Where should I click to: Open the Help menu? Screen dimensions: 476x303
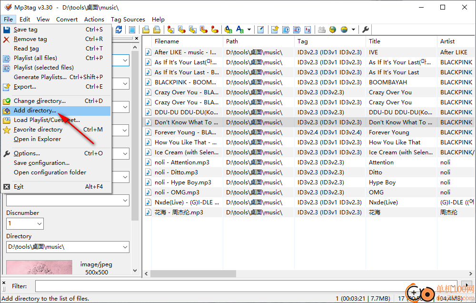[158, 20]
